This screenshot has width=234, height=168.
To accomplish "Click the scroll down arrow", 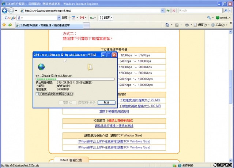I will click(x=231, y=160).
